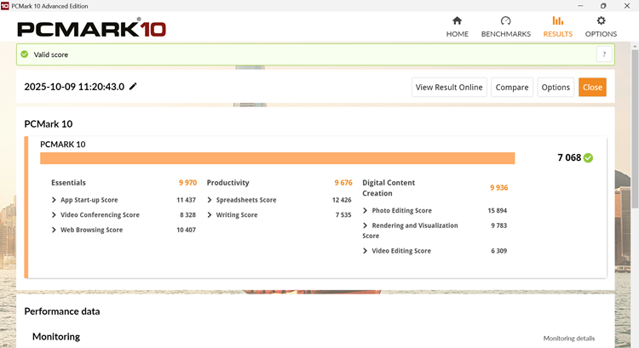Image resolution: width=639 pixels, height=348 pixels.
Task: Click Video Conferencing value 8 328
Action: (x=187, y=215)
